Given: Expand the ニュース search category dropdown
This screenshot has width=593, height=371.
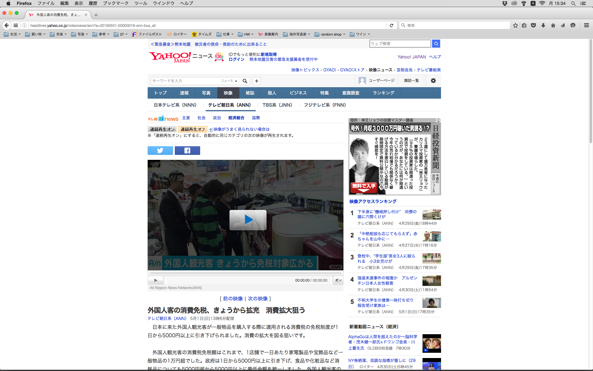Looking at the screenshot, I should coord(229,81).
